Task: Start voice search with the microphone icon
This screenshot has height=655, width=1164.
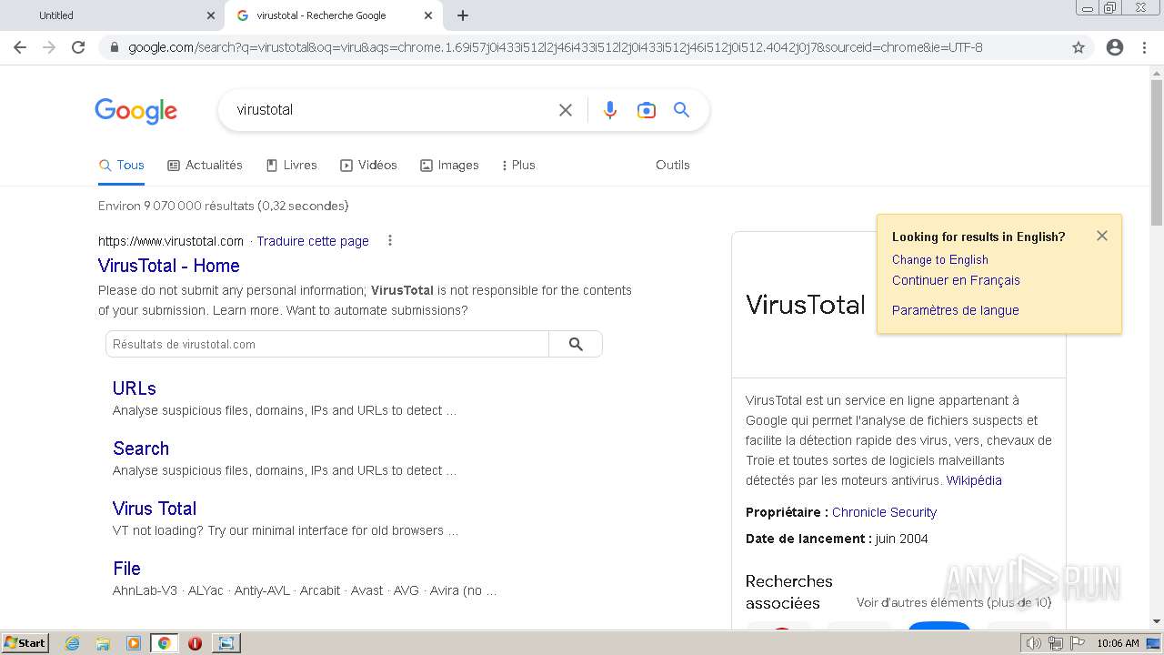Action: point(610,110)
